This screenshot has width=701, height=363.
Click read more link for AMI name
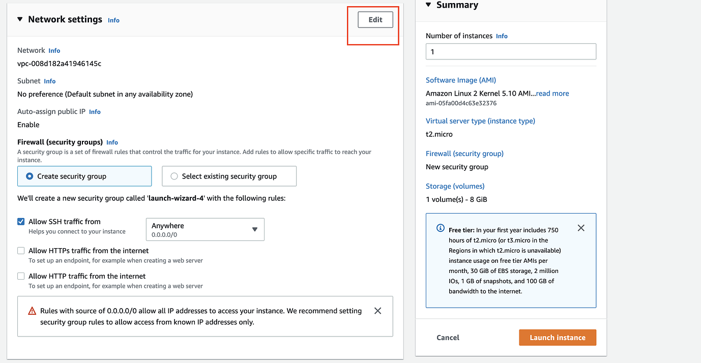pos(552,94)
